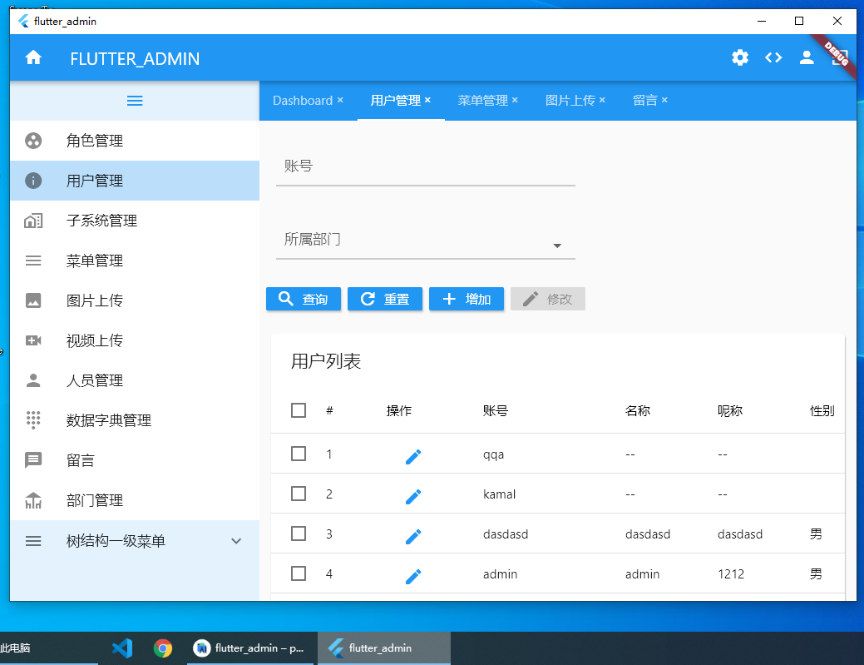Image resolution: width=864 pixels, height=665 pixels.
Task: Click the 增加 add button
Action: coord(467,299)
